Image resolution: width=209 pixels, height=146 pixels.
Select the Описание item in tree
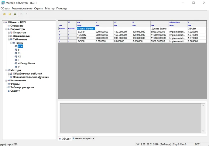click(17, 26)
